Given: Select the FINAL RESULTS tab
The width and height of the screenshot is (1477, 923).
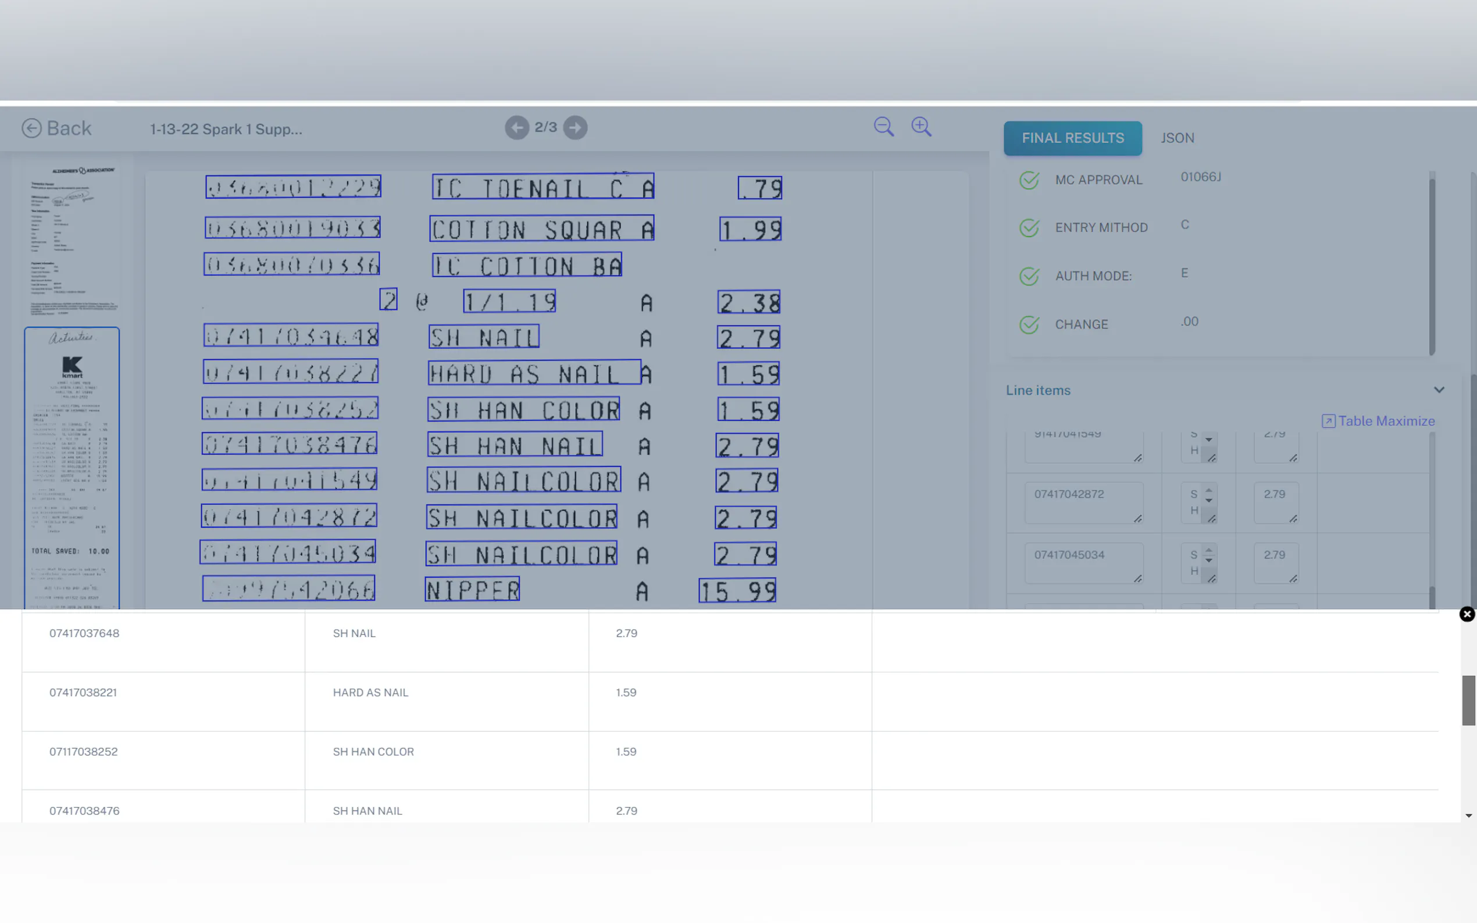Looking at the screenshot, I should (x=1072, y=138).
